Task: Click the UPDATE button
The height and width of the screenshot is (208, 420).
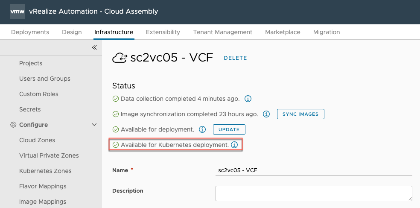Action: tap(229, 129)
